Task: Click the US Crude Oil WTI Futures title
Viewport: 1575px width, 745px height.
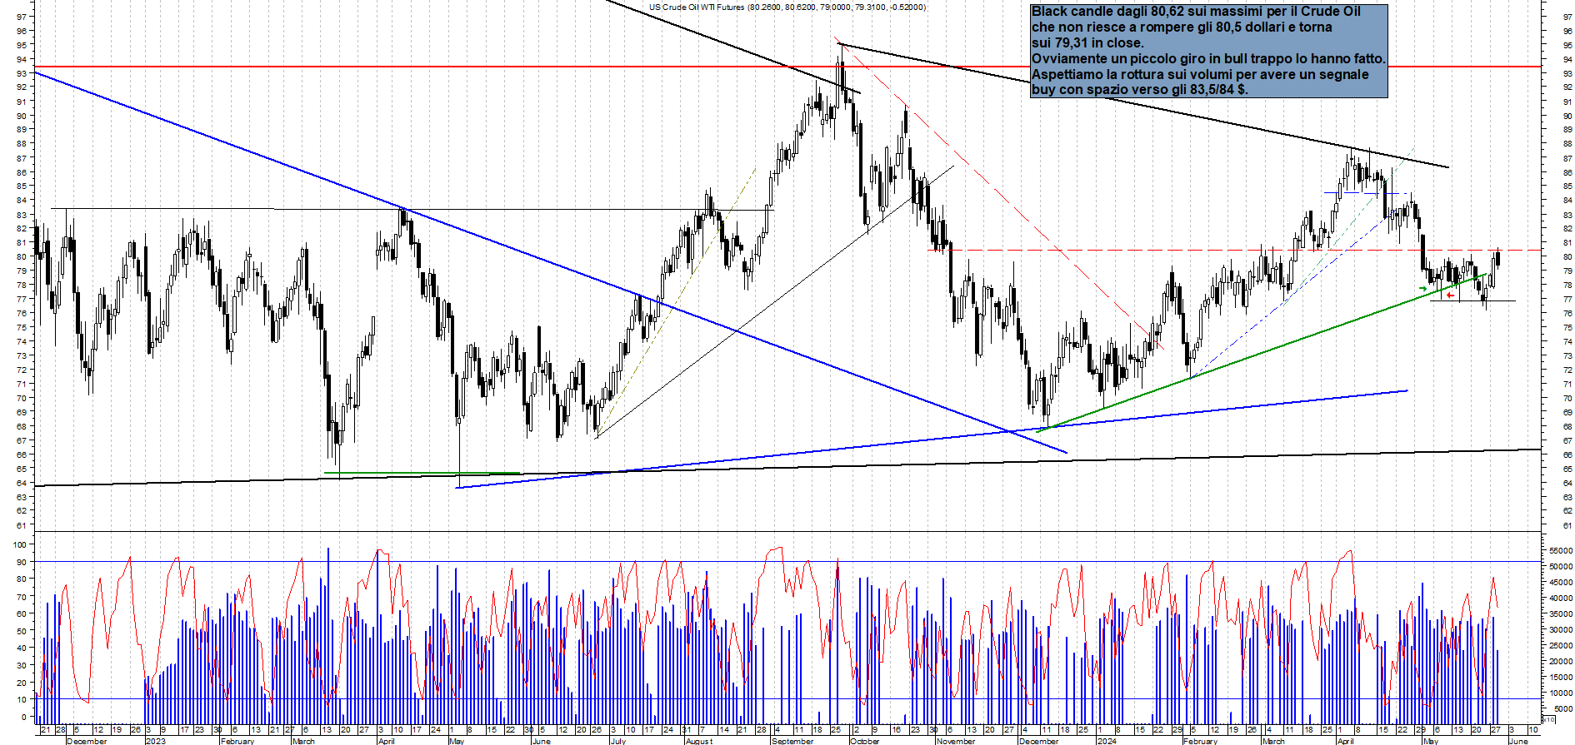Action: [x=787, y=7]
